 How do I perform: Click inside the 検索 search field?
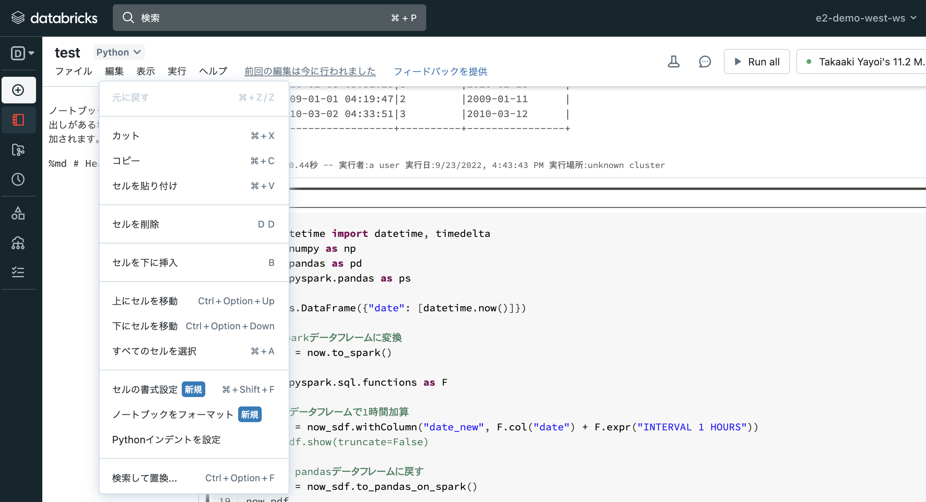click(235, 17)
